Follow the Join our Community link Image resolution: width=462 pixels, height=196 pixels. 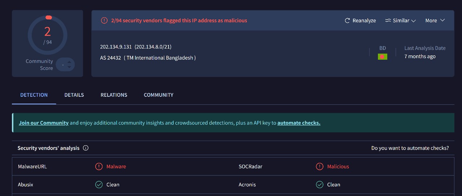(x=44, y=123)
